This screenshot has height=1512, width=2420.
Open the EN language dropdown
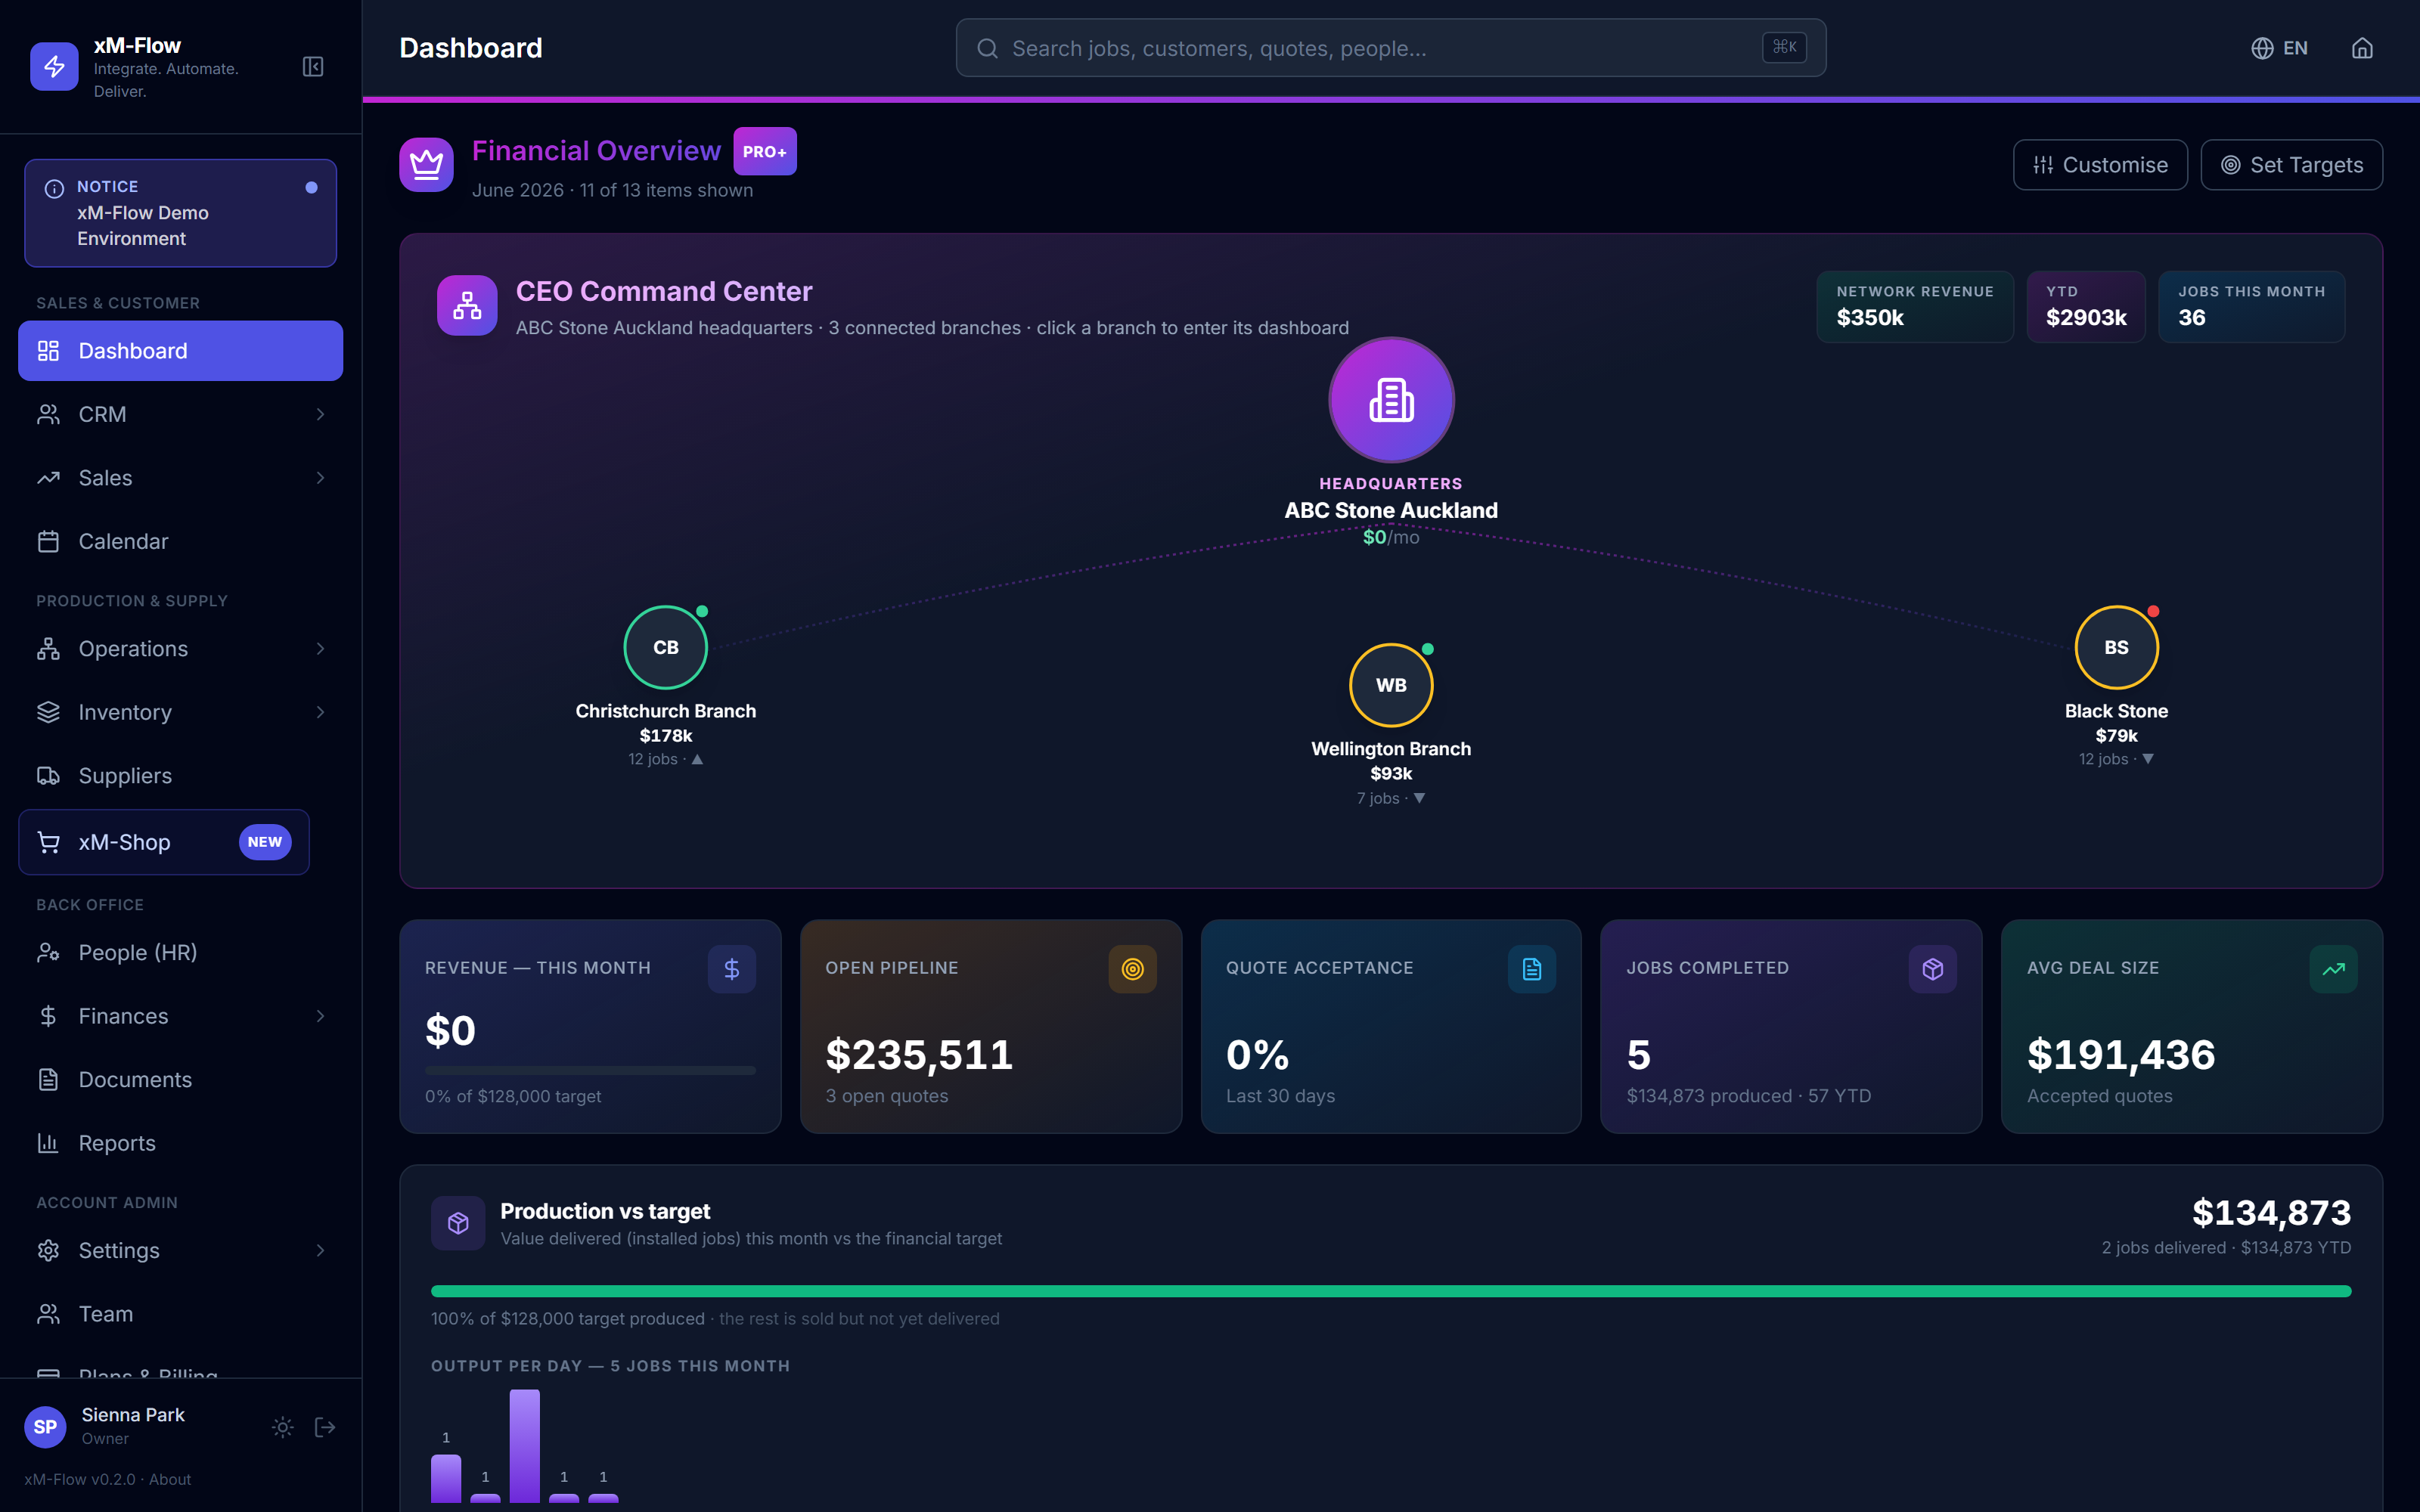click(2280, 48)
